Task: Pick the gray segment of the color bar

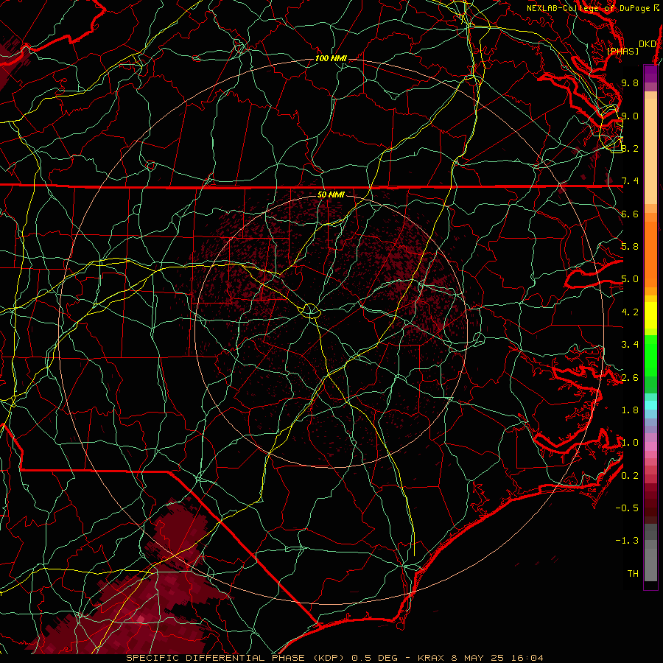Action: [650, 552]
